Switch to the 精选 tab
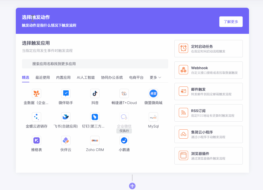 pyautogui.click(x=25, y=77)
